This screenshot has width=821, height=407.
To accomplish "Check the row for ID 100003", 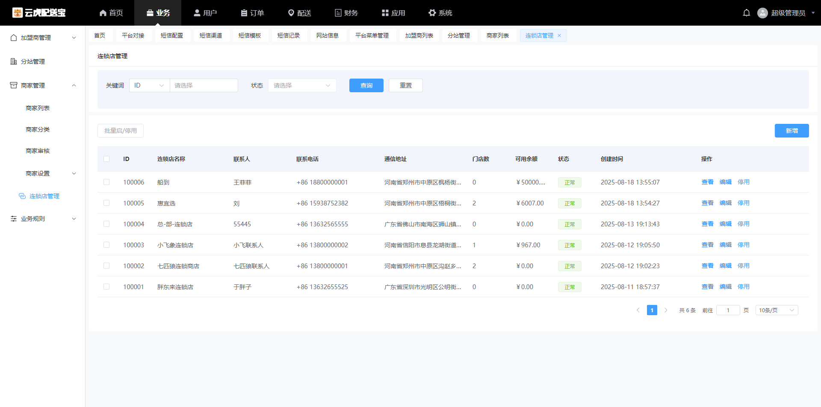I will point(106,245).
